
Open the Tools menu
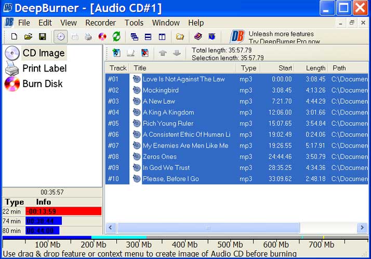click(134, 23)
